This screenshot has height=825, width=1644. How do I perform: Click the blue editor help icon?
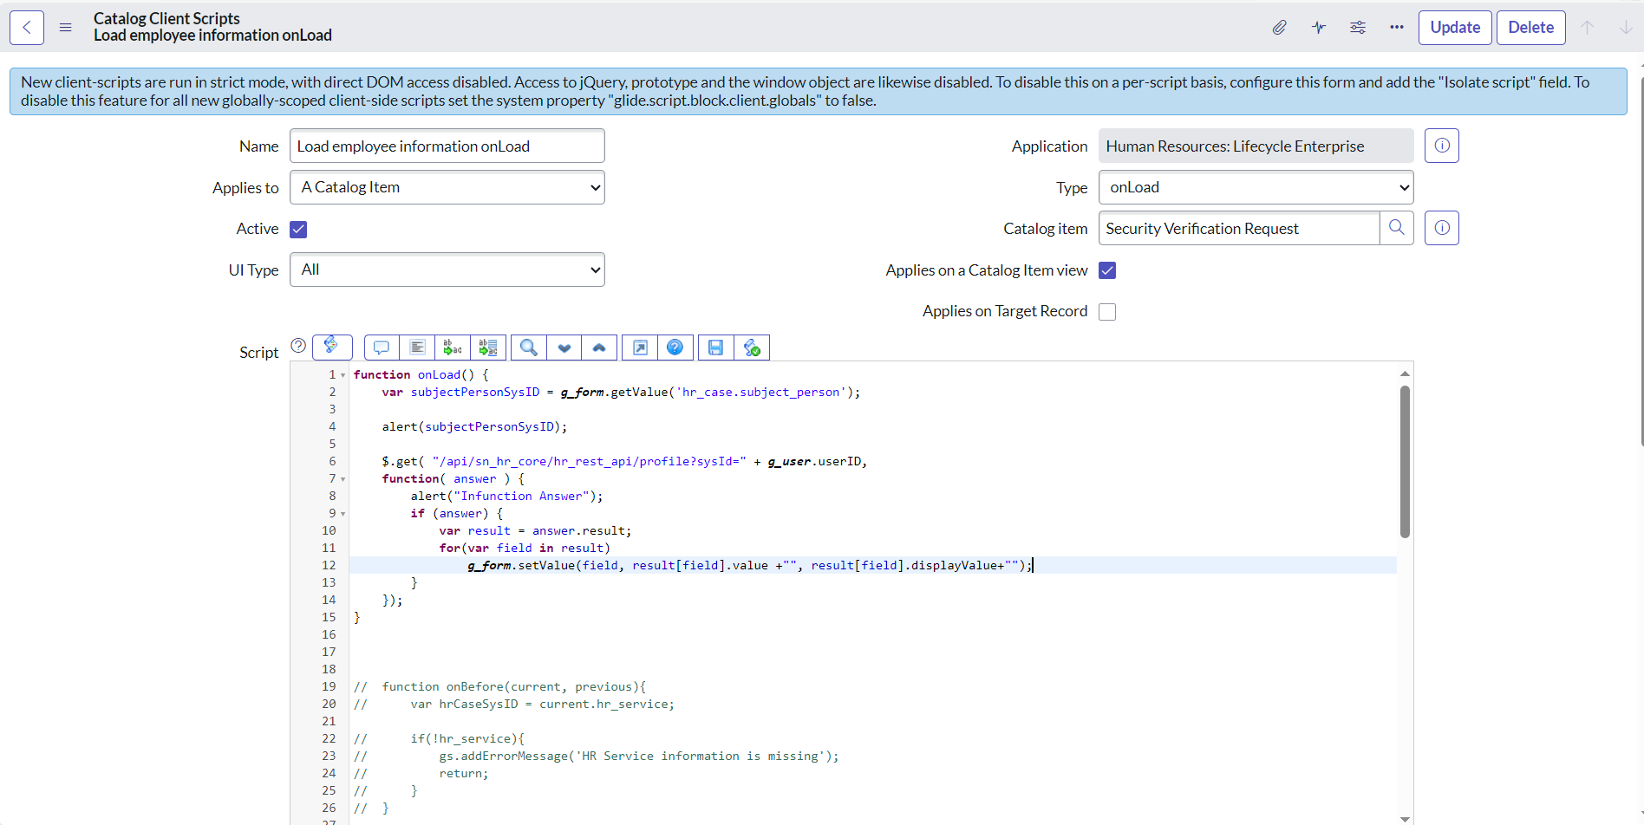tap(675, 348)
